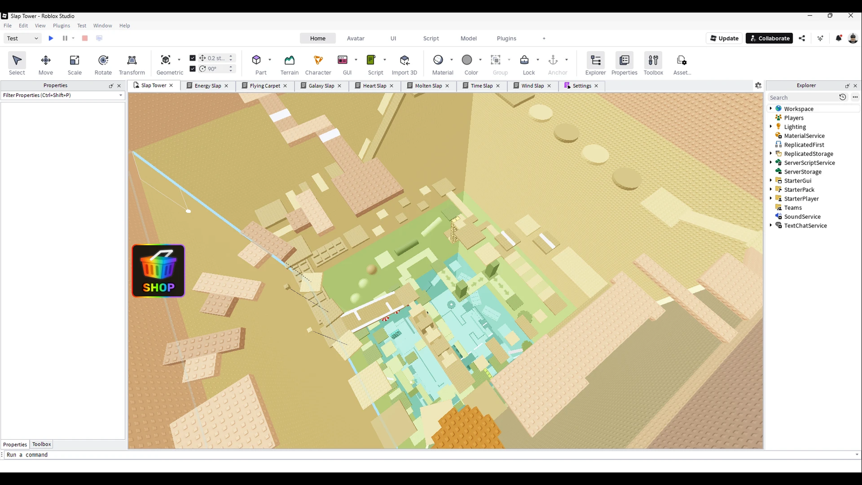The image size is (862, 485).
Task: Open the notifications bell
Action: (839, 38)
